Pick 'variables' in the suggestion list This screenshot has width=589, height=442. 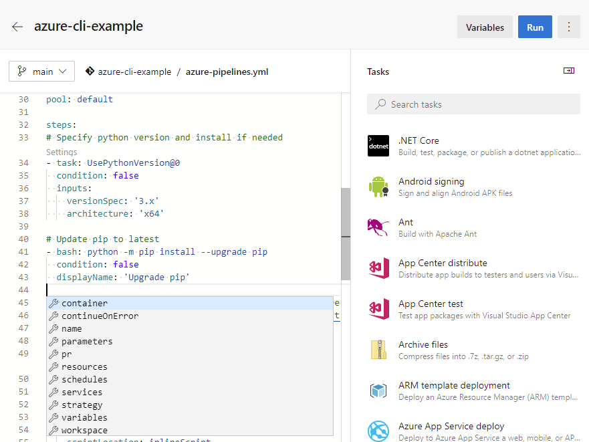[x=84, y=417]
